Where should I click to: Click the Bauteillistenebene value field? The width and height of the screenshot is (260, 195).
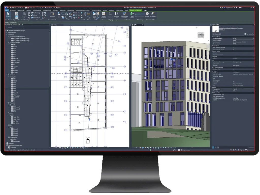coord(242,38)
